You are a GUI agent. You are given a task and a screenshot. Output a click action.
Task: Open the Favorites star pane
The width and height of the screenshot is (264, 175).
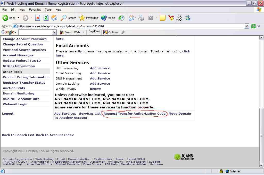[88, 18]
